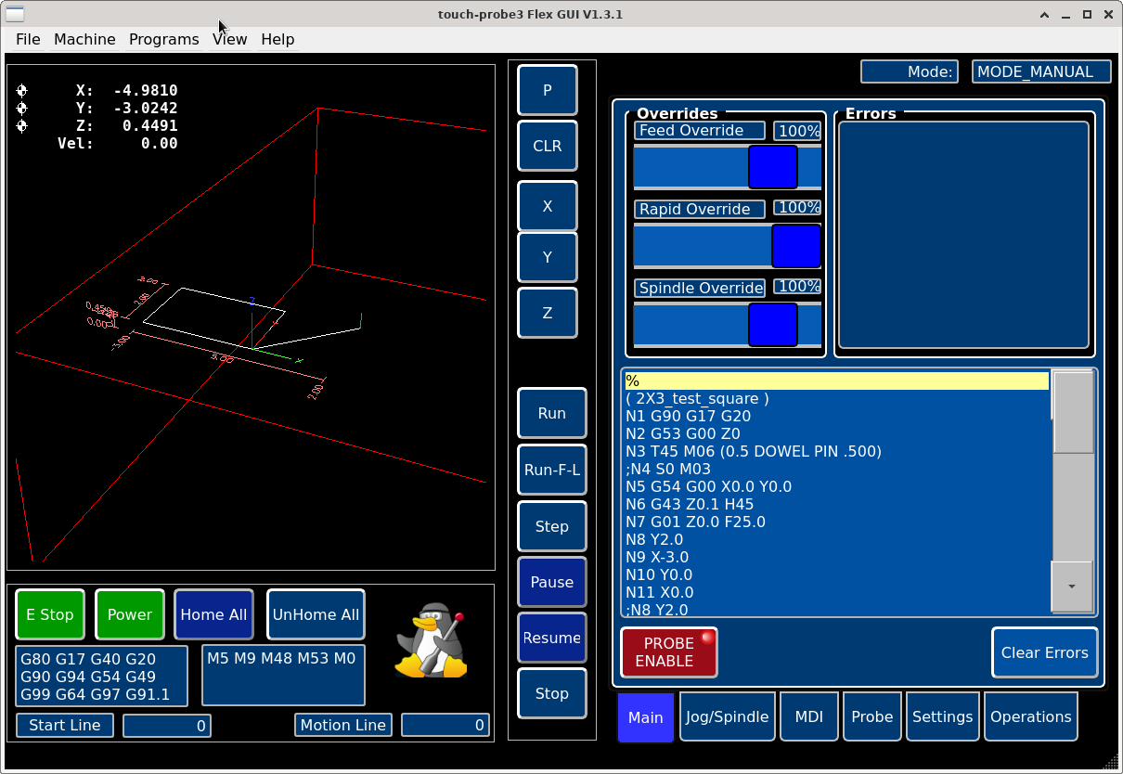
Task: Open the File menu
Action: pos(28,39)
